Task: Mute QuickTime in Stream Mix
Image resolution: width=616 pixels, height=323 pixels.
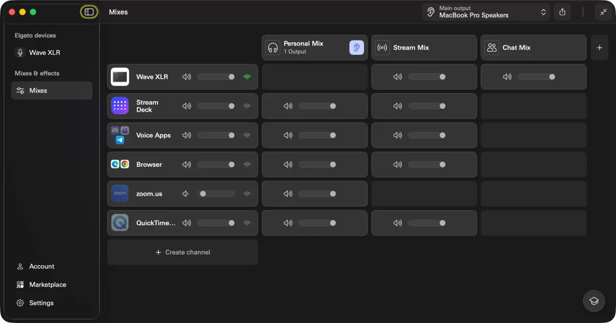Action: point(397,223)
